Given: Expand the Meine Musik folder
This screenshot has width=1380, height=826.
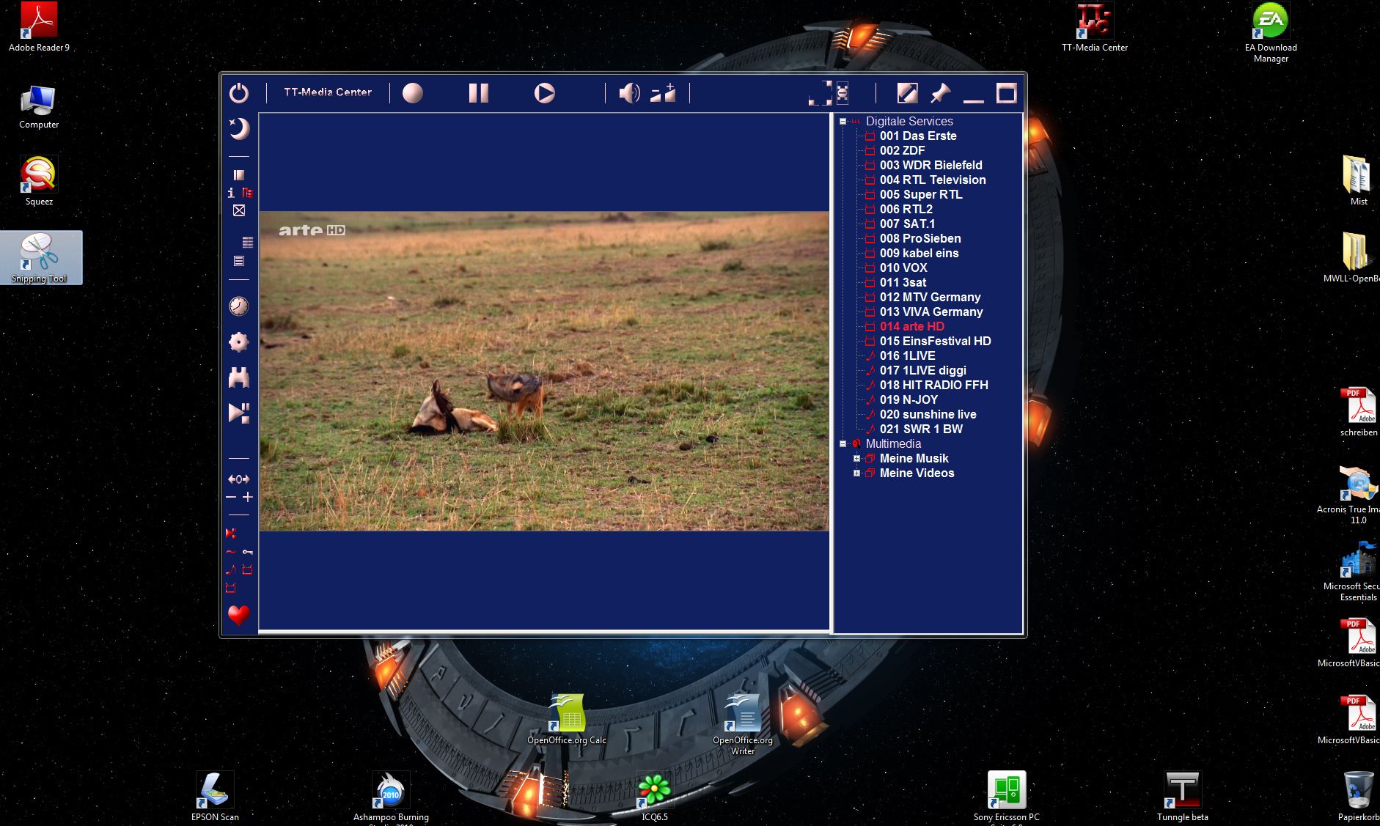Looking at the screenshot, I should 856,459.
